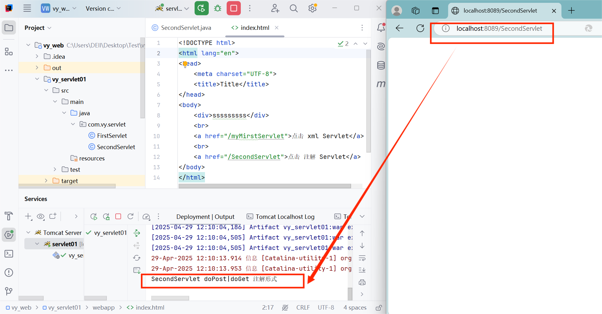
Task: Collapse the Tomcat Server tree node
Action: coord(28,232)
